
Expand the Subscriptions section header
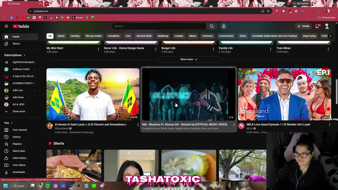pos(15,55)
